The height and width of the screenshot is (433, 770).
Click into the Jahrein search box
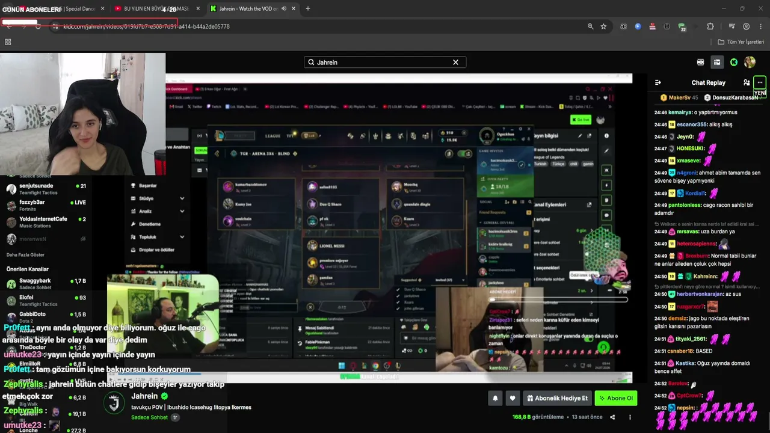coord(385,62)
